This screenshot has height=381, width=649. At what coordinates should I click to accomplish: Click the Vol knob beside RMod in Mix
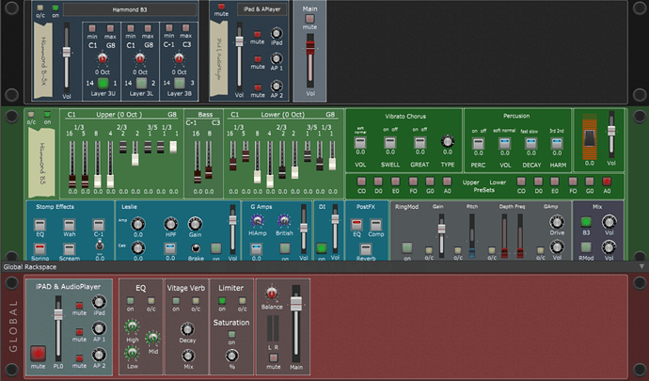[x=609, y=247]
